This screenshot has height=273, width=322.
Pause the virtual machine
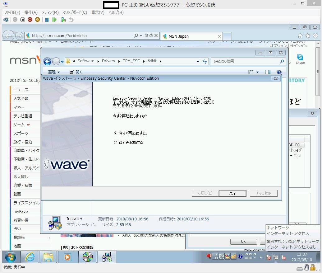(47, 20)
